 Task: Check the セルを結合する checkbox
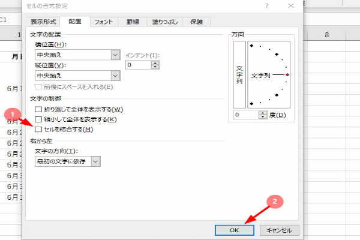point(39,130)
